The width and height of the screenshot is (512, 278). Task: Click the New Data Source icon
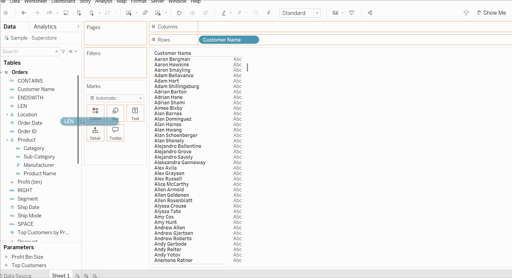(x=79, y=13)
